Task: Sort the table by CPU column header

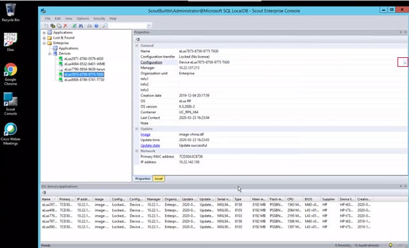Action: [x=294, y=199]
